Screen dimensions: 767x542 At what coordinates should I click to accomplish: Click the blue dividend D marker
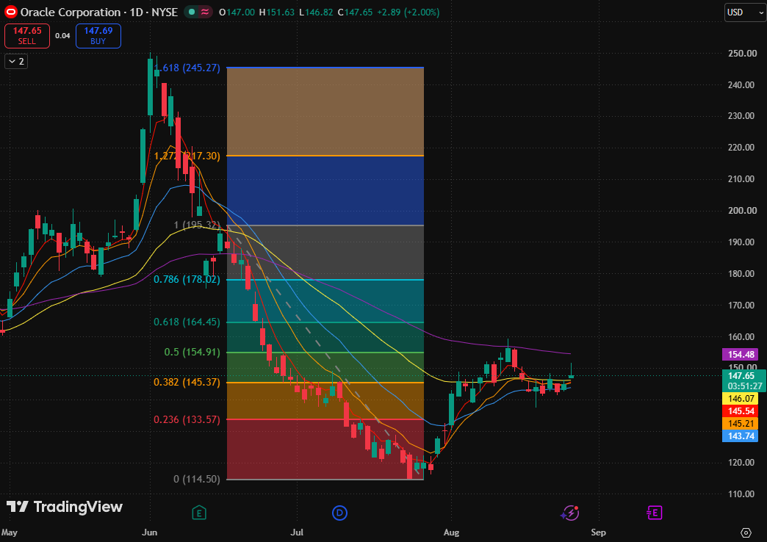pyautogui.click(x=339, y=513)
